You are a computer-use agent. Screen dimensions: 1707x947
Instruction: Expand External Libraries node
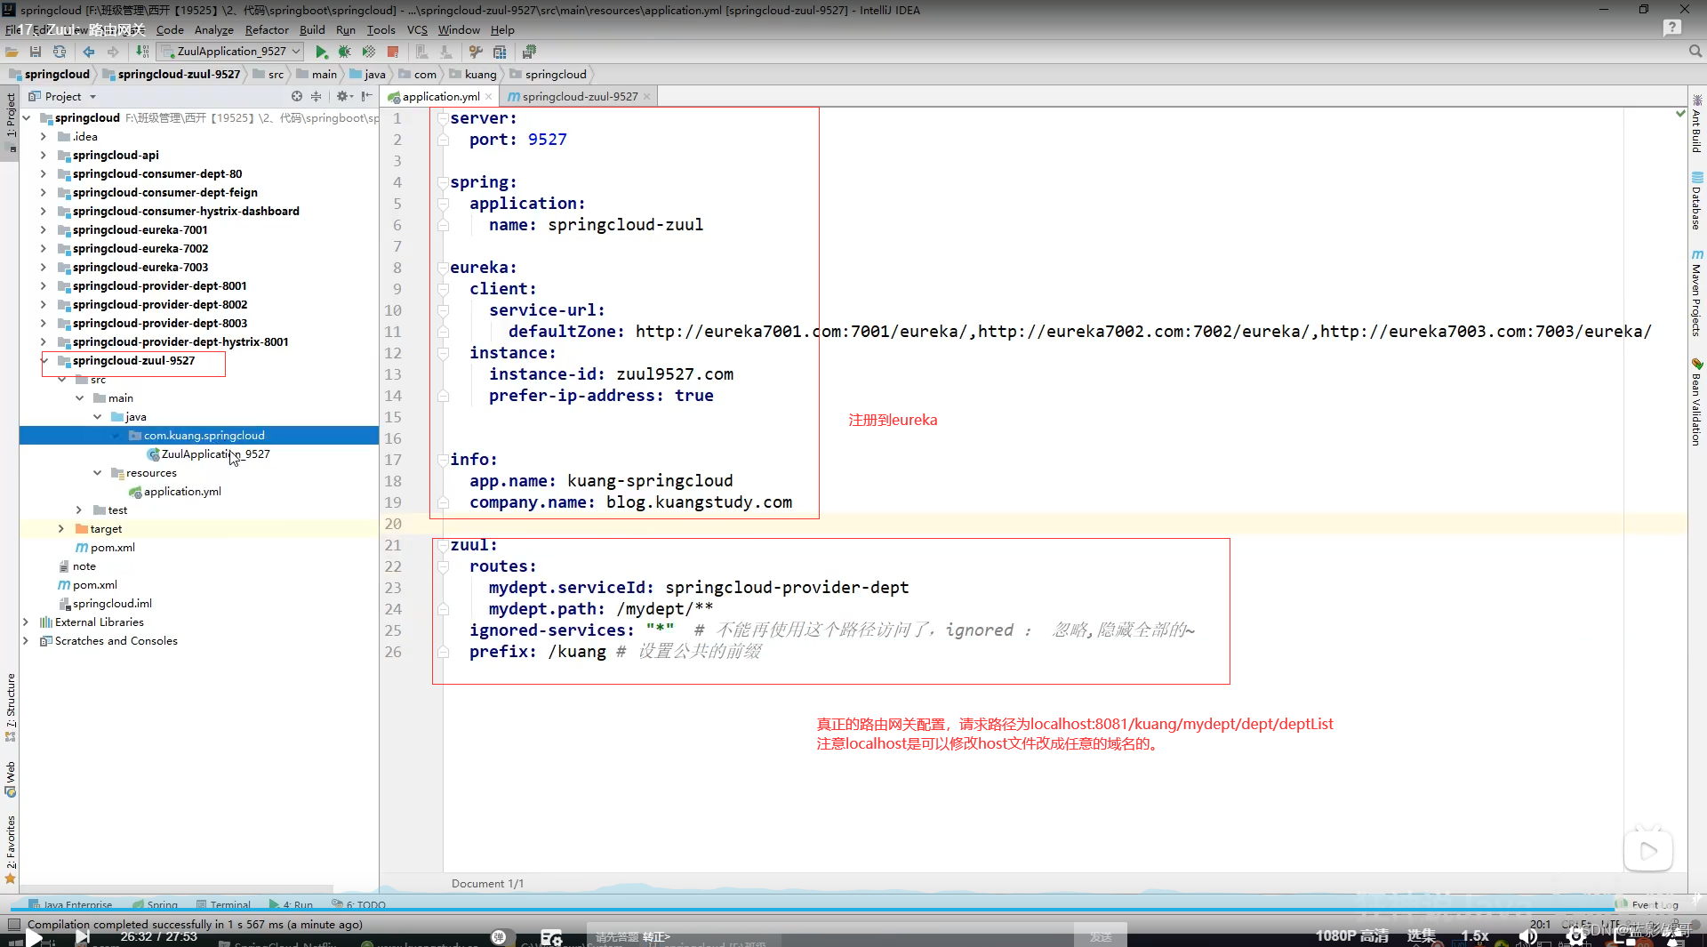click(25, 622)
